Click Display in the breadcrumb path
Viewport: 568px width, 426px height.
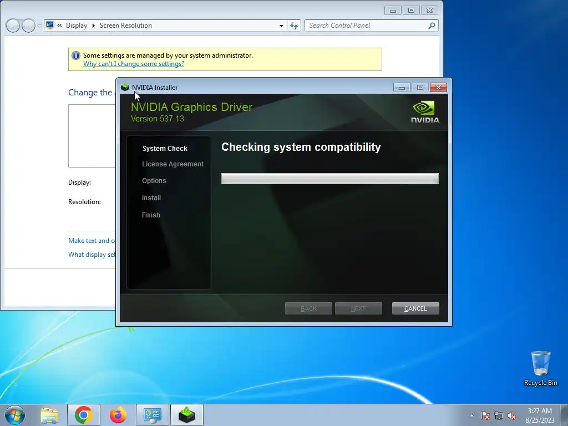(x=77, y=26)
